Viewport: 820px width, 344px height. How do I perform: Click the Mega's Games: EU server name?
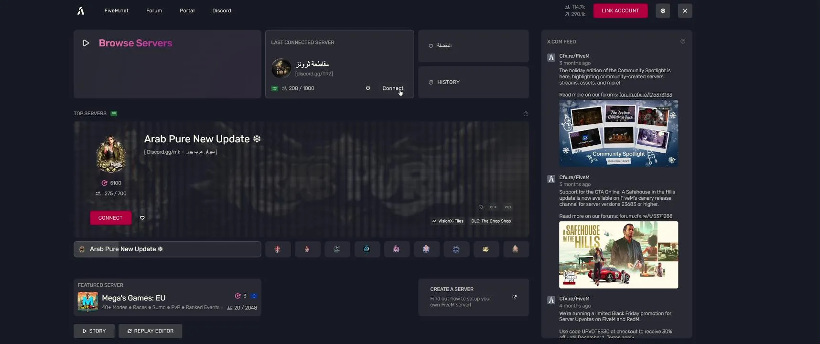pos(134,298)
